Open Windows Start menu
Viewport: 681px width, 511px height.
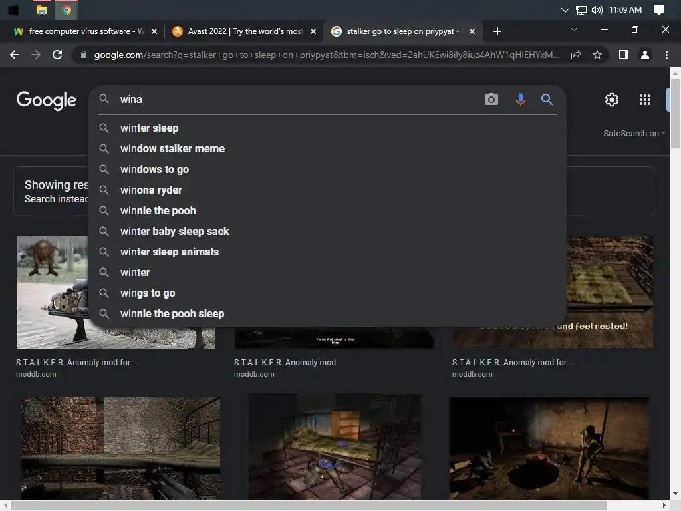click(13, 10)
